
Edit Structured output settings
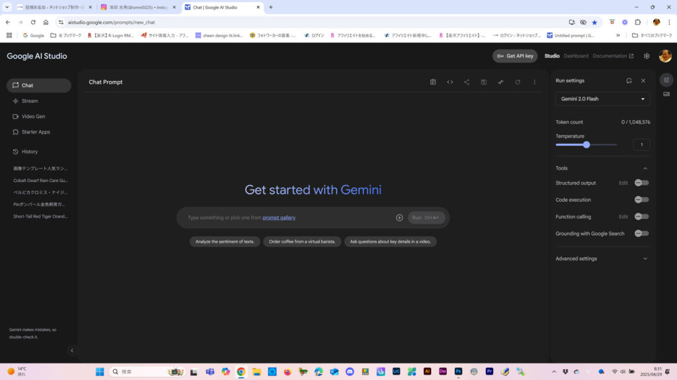(x=623, y=183)
